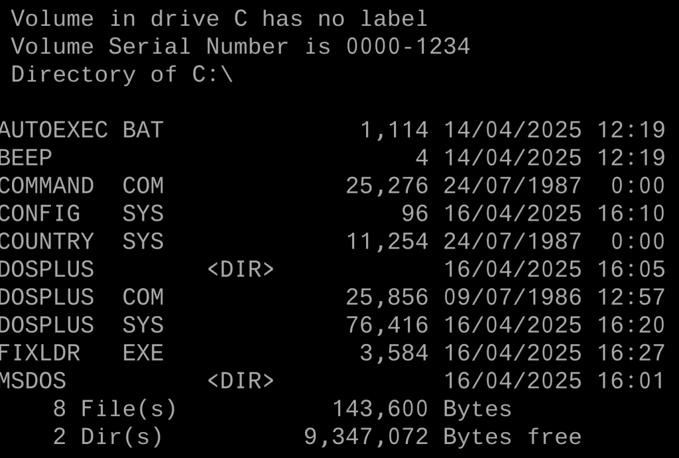Click the 9,347,072 bytes free value
The height and width of the screenshot is (458, 679).
point(366,437)
